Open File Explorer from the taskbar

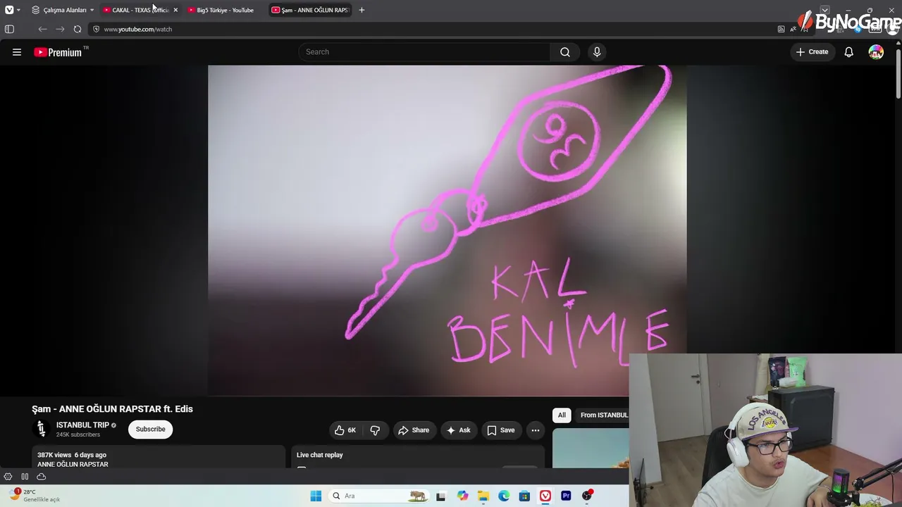point(483,496)
